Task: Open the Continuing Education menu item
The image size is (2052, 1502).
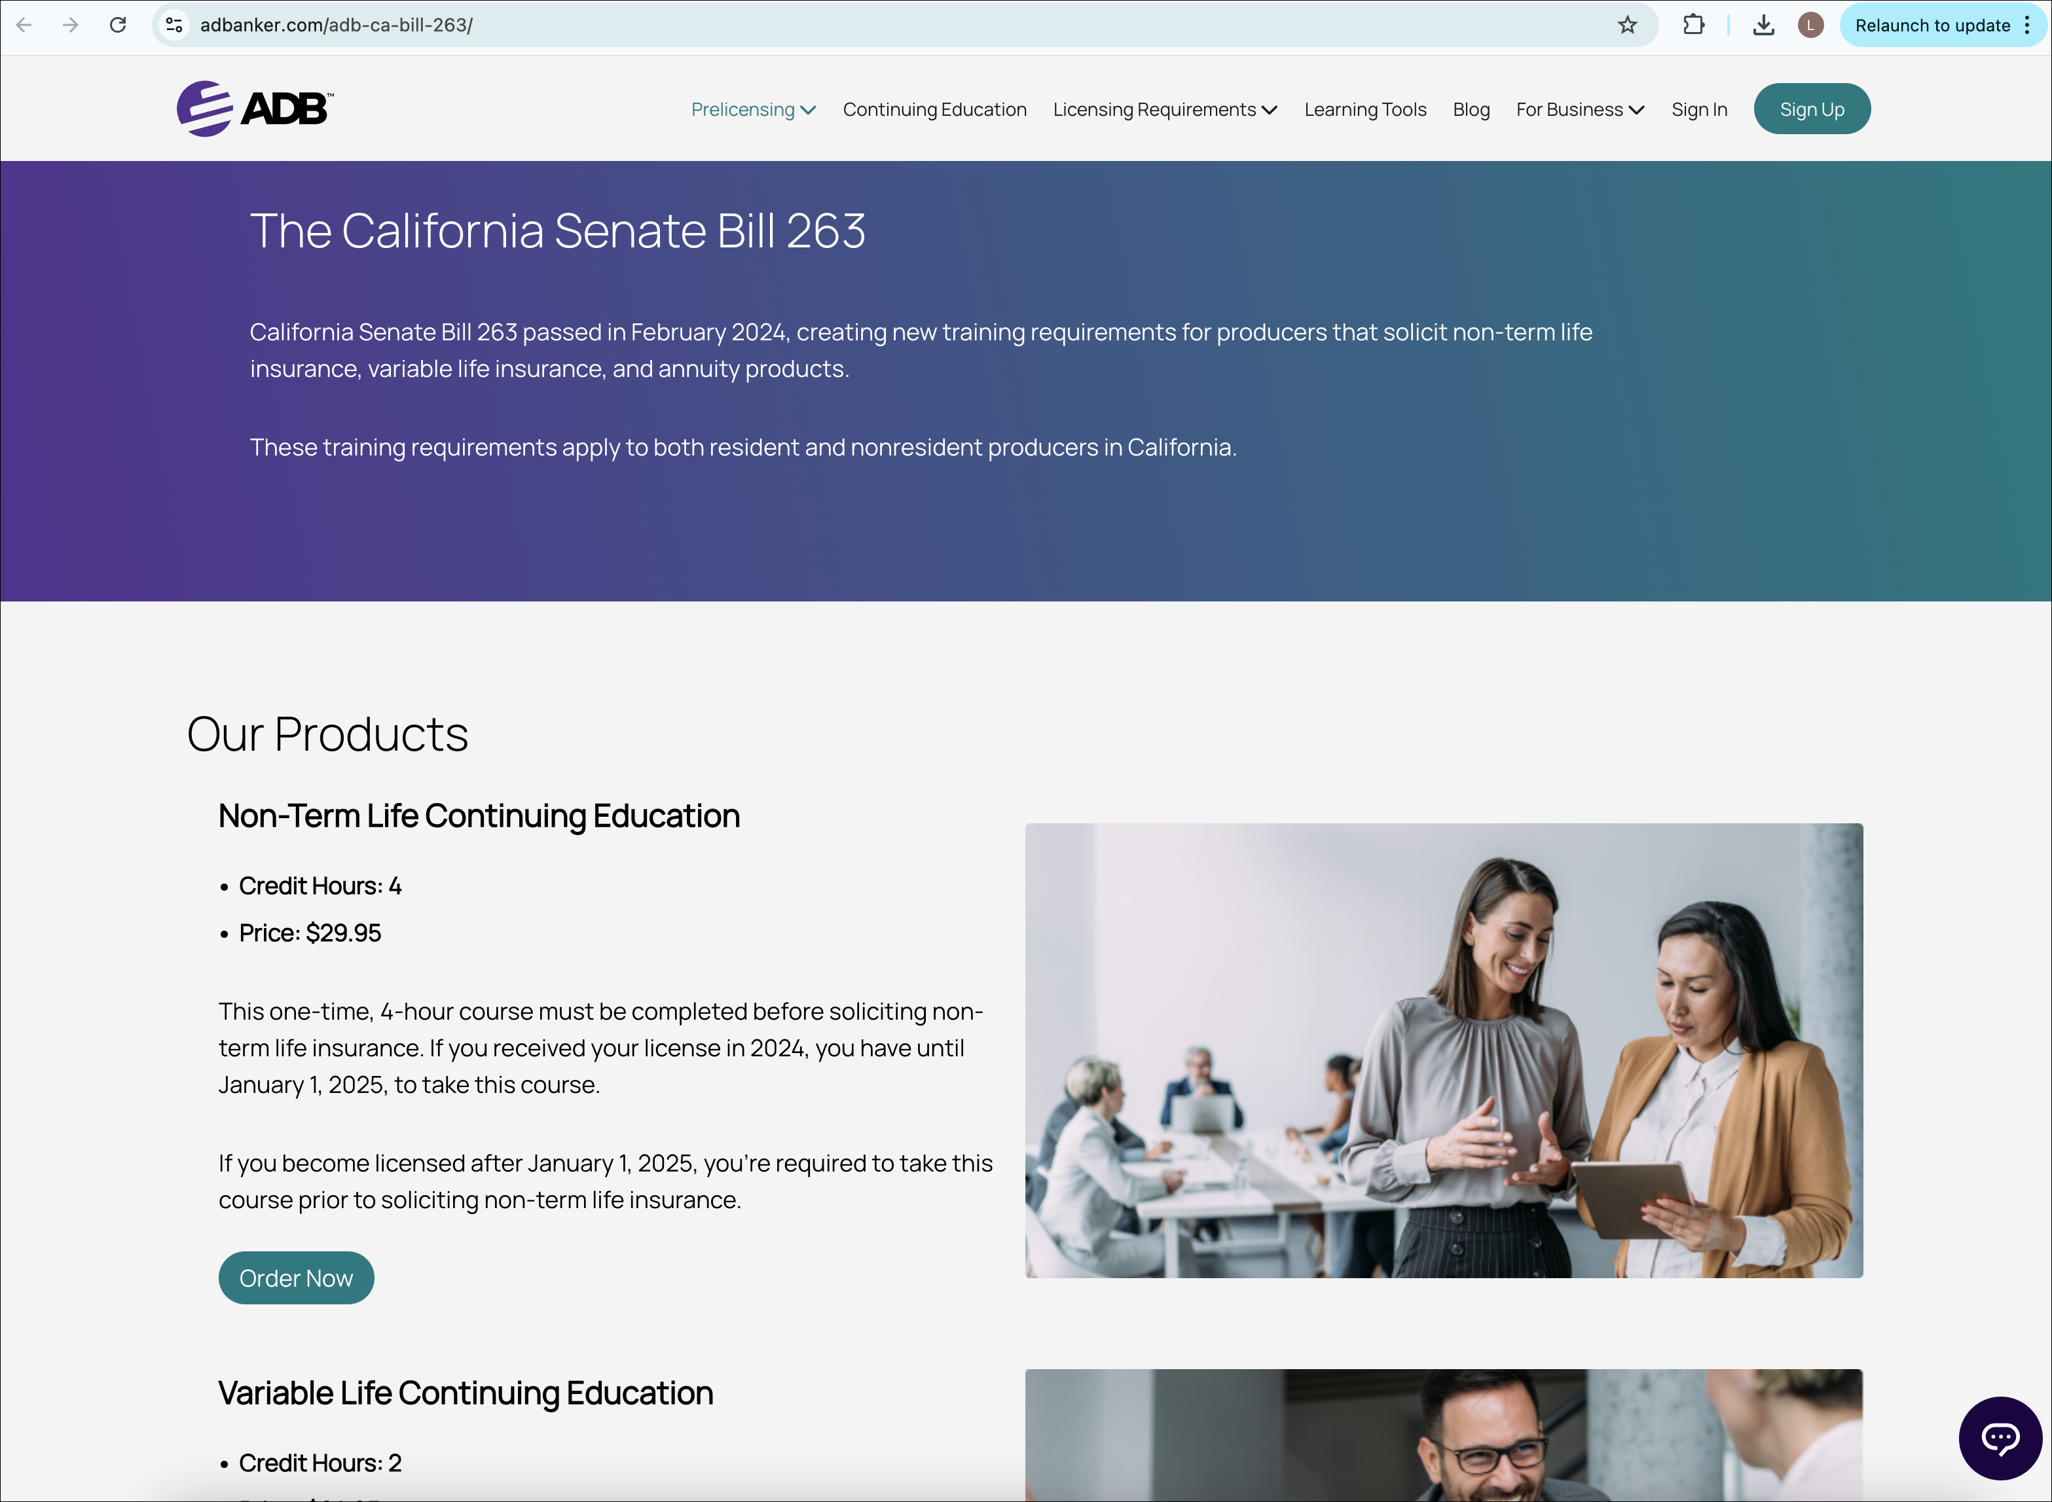Action: (x=934, y=110)
